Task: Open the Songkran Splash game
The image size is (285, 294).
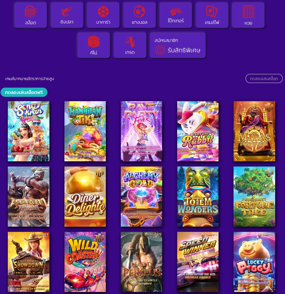Action: pyautogui.click(x=29, y=131)
